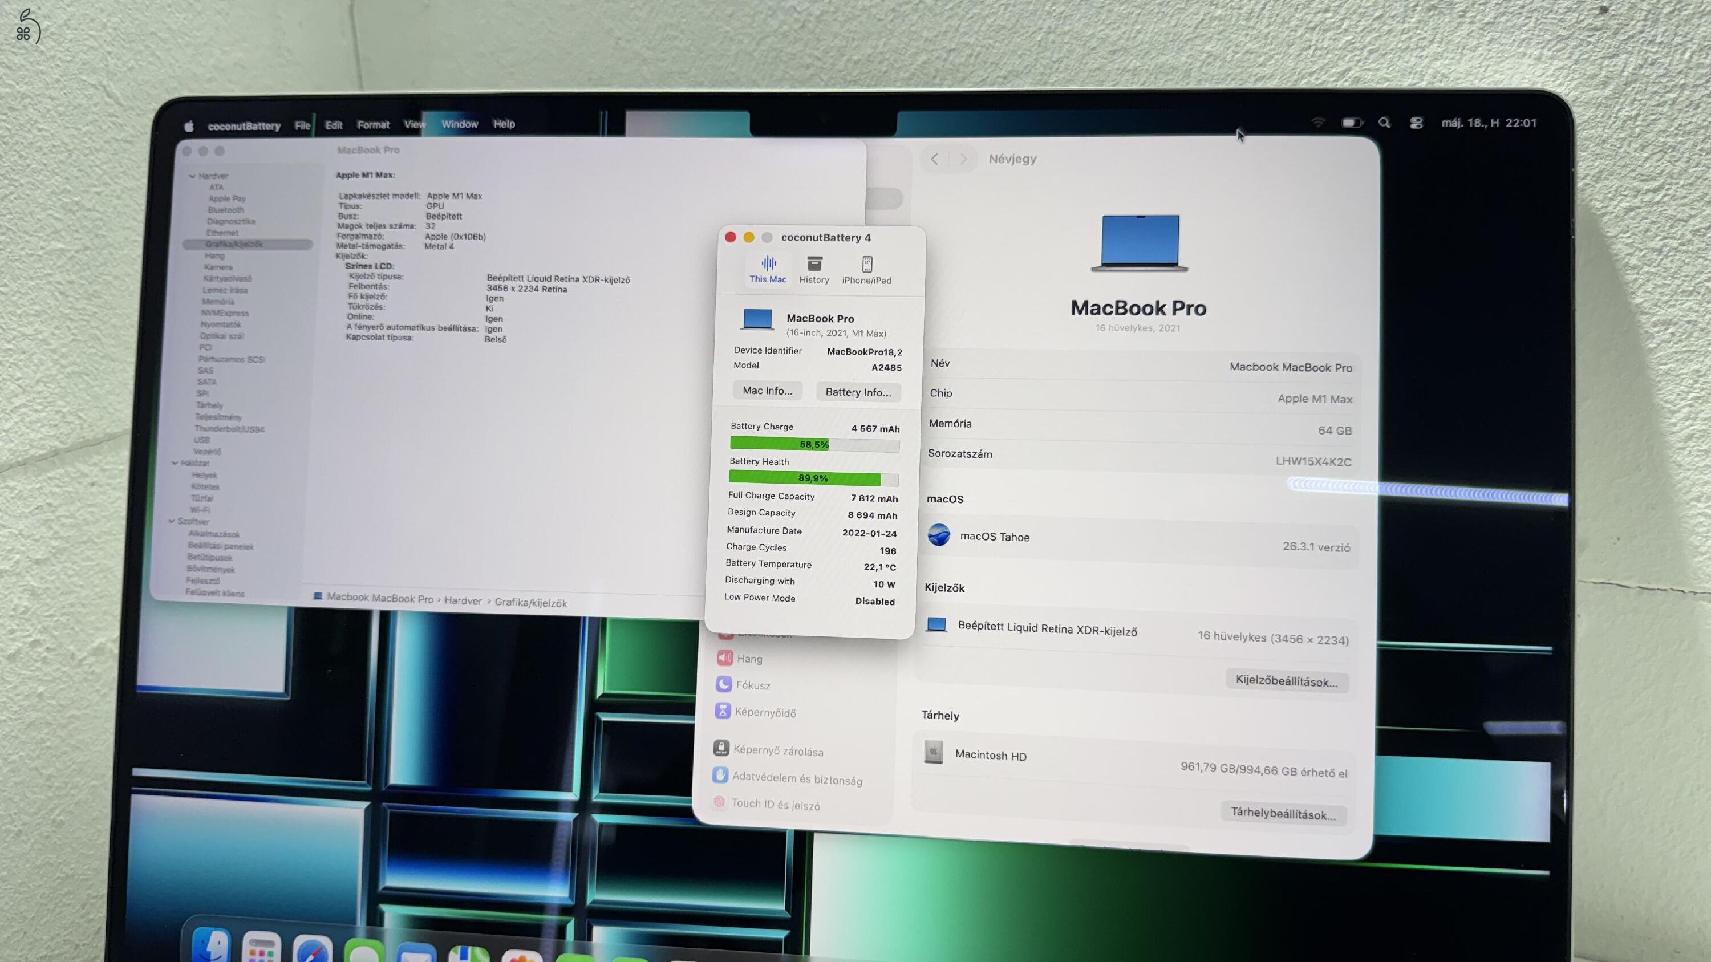Open the Format menu

[374, 124]
